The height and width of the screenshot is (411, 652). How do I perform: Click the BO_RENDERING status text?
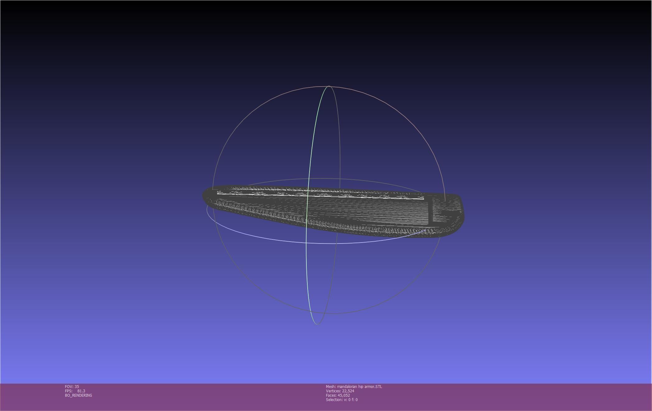click(x=78, y=395)
